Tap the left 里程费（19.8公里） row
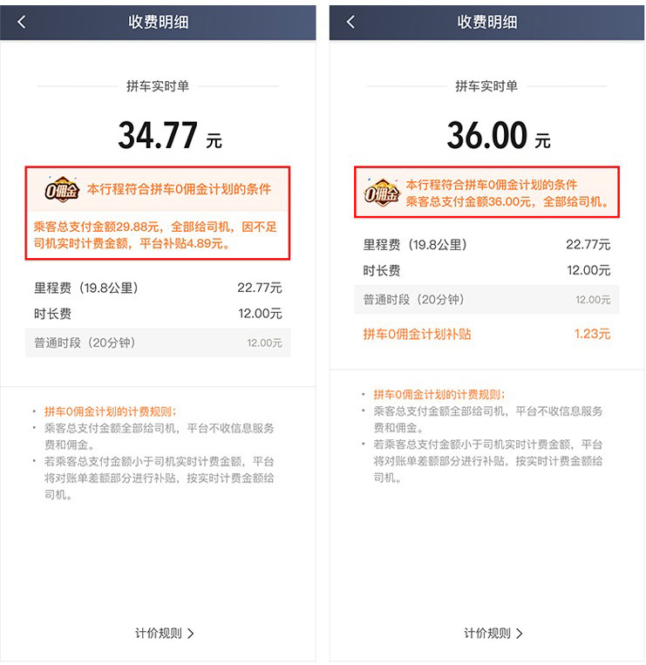This screenshot has height=665, width=646. click(x=158, y=288)
